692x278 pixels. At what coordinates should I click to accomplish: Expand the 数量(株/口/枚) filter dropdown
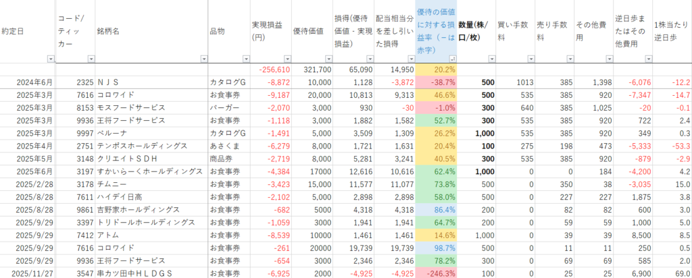490,59
